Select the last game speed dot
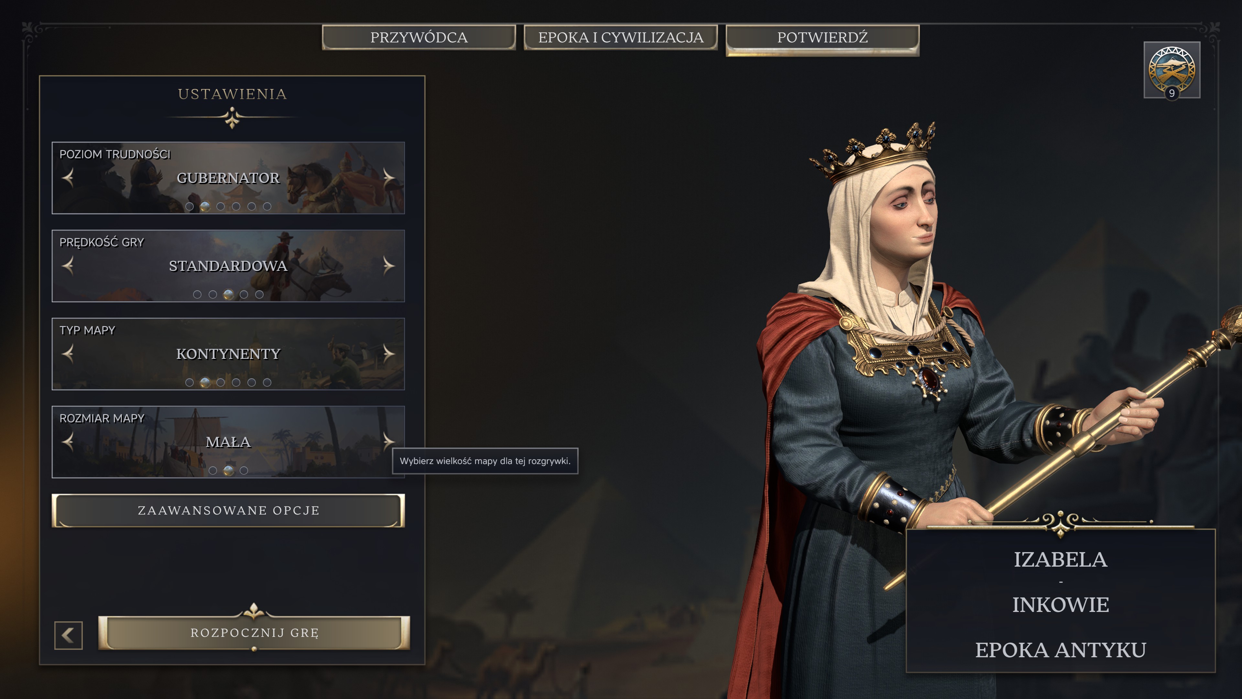 click(259, 294)
